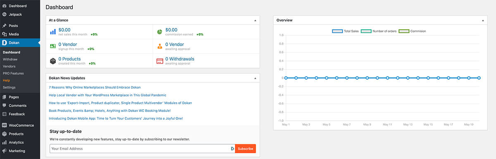Screen dimensions: 496x159
Task: Click the Products box icon in the sidebar
Action: tap(4, 134)
